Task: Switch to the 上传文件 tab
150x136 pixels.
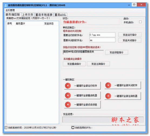Action: [x=28, y=15]
